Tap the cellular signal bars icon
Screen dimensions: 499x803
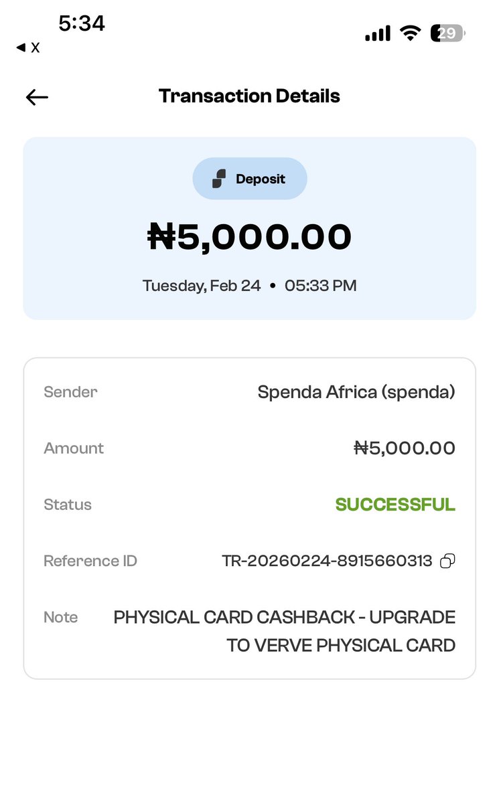coord(378,33)
